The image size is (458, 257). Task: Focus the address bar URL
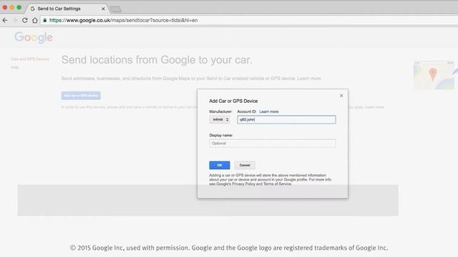click(123, 20)
